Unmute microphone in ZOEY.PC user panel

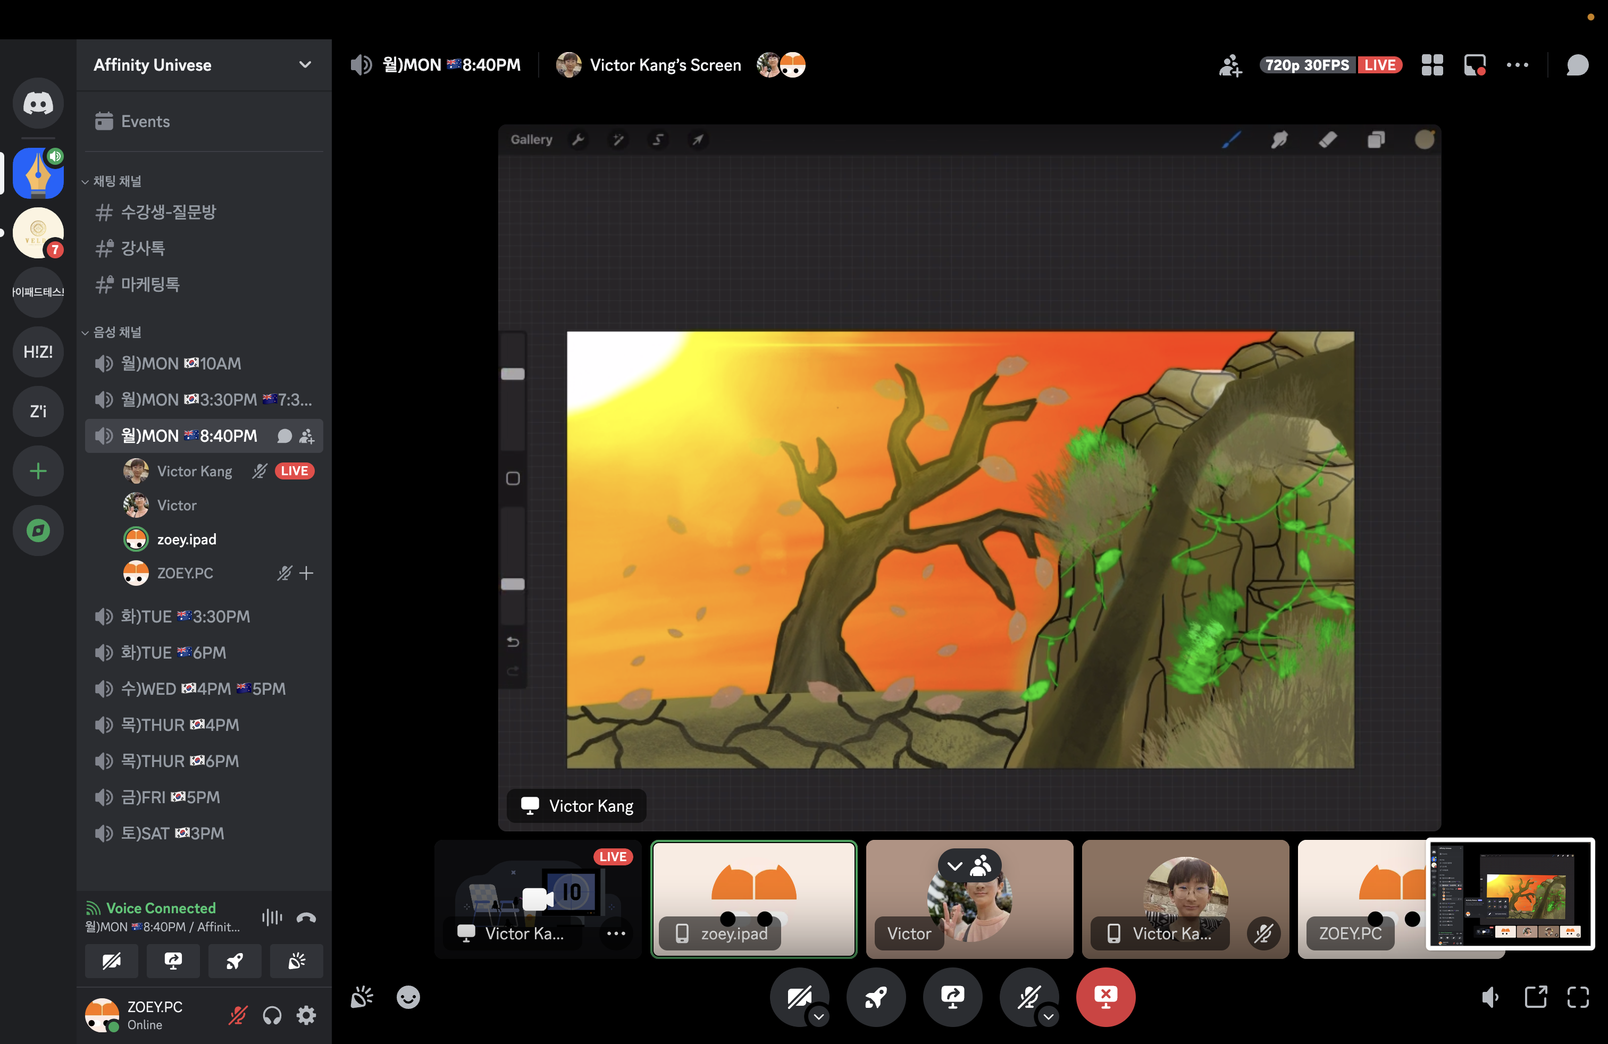(237, 1015)
